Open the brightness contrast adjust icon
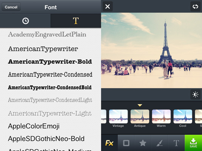202x151 pixels. pos(195,95)
